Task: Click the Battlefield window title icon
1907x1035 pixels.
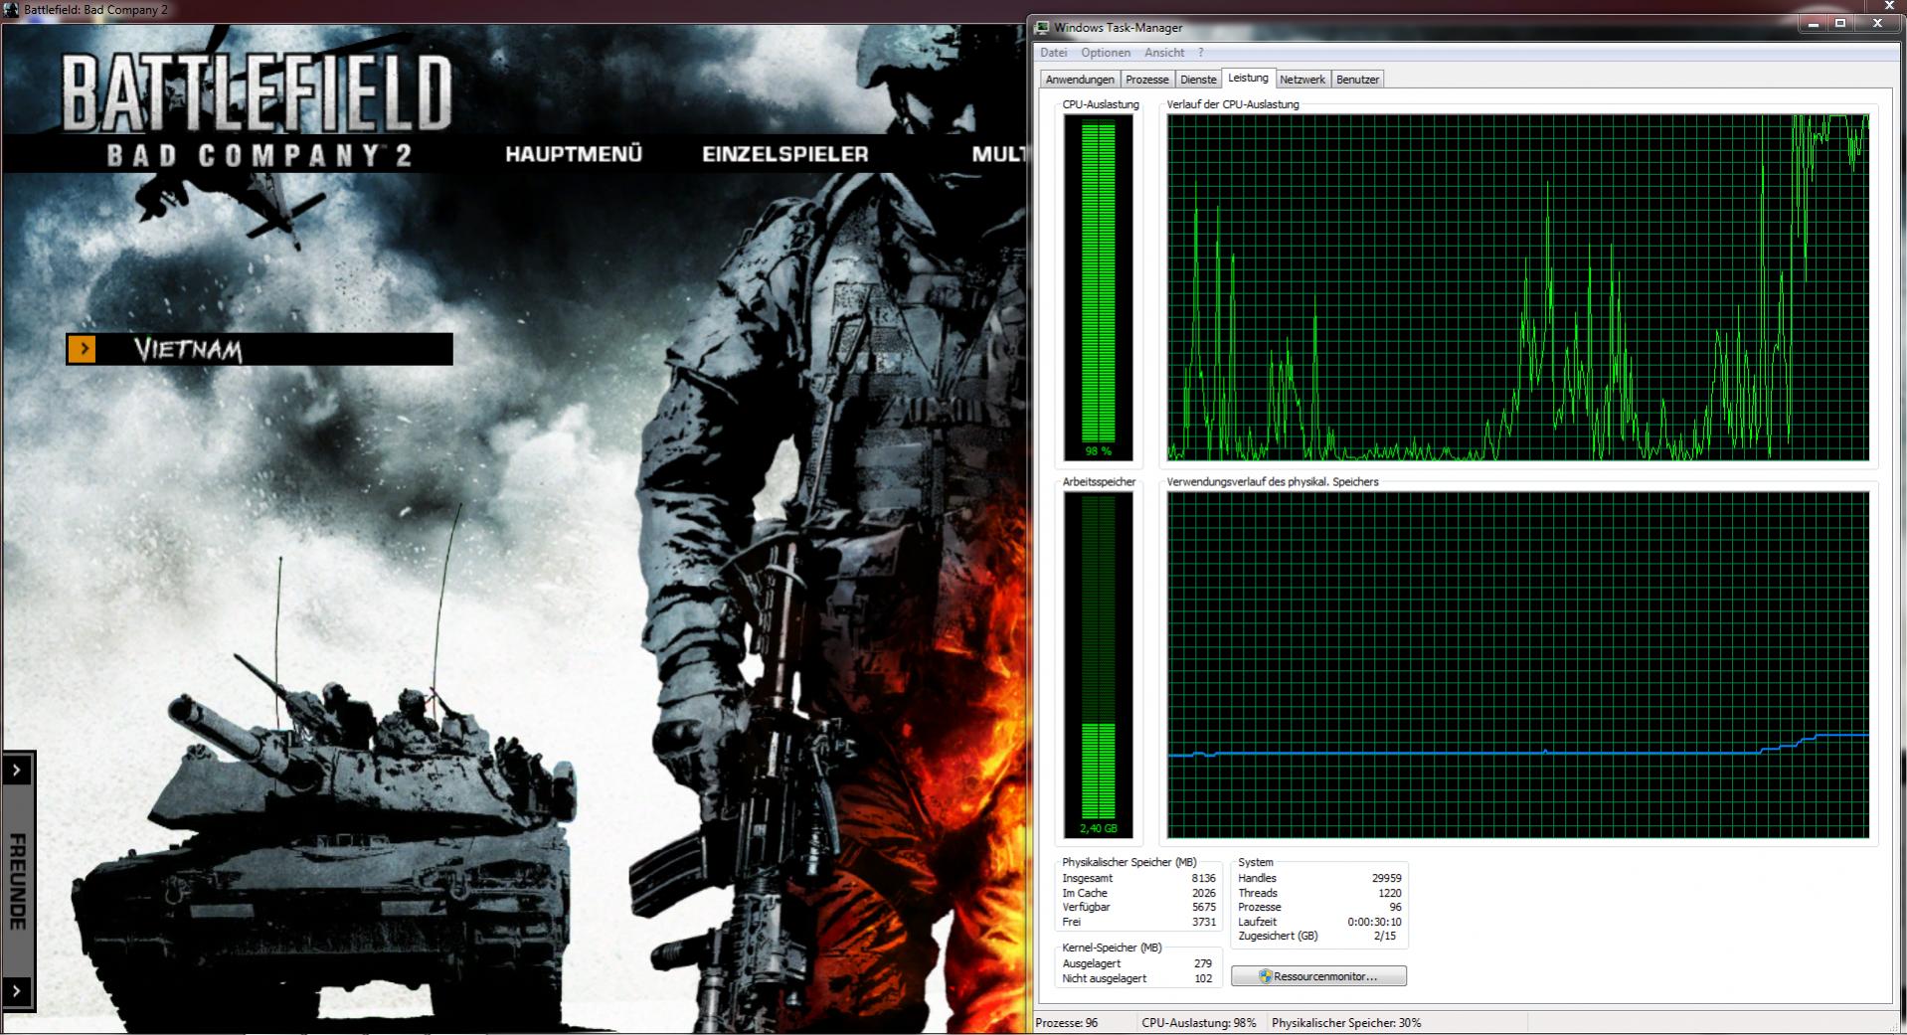Action: click(x=11, y=10)
